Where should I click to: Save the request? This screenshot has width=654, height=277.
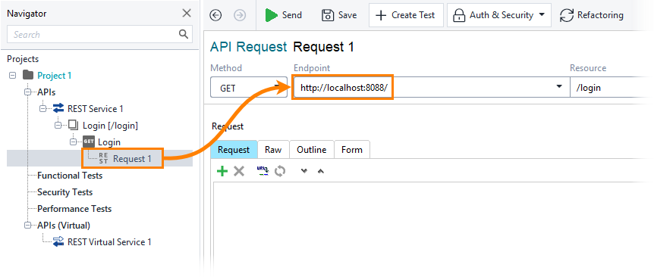339,15
